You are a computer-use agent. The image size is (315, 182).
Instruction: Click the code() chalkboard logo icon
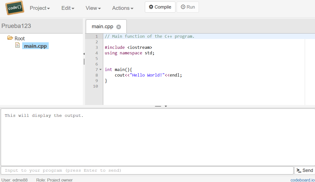click(14, 8)
